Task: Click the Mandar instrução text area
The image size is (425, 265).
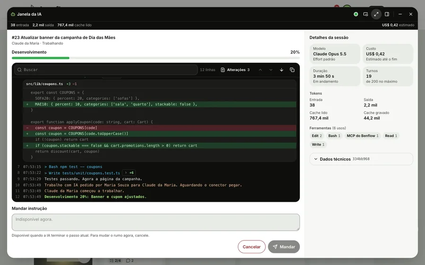Action: [155, 222]
